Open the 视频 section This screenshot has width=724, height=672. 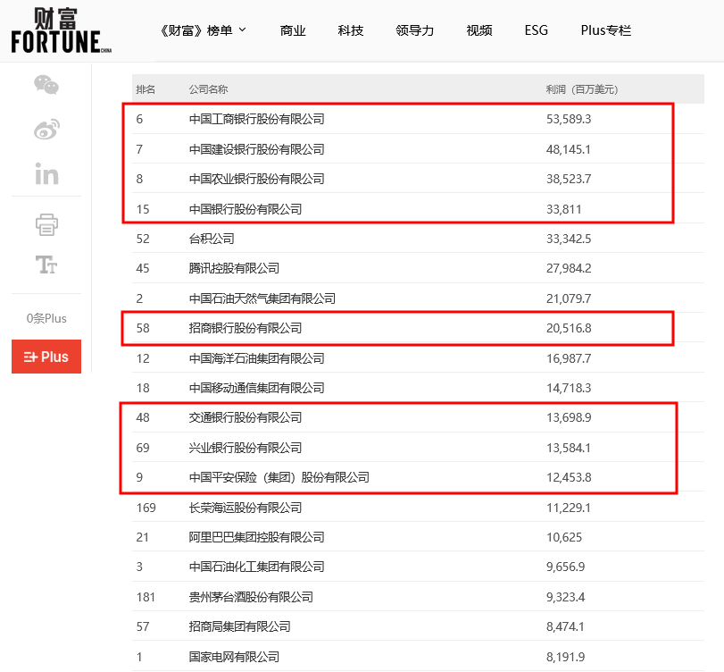tap(479, 30)
